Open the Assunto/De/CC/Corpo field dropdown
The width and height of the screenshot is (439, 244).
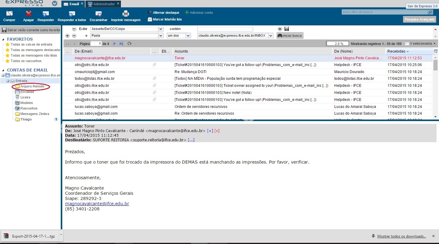click(x=161, y=29)
